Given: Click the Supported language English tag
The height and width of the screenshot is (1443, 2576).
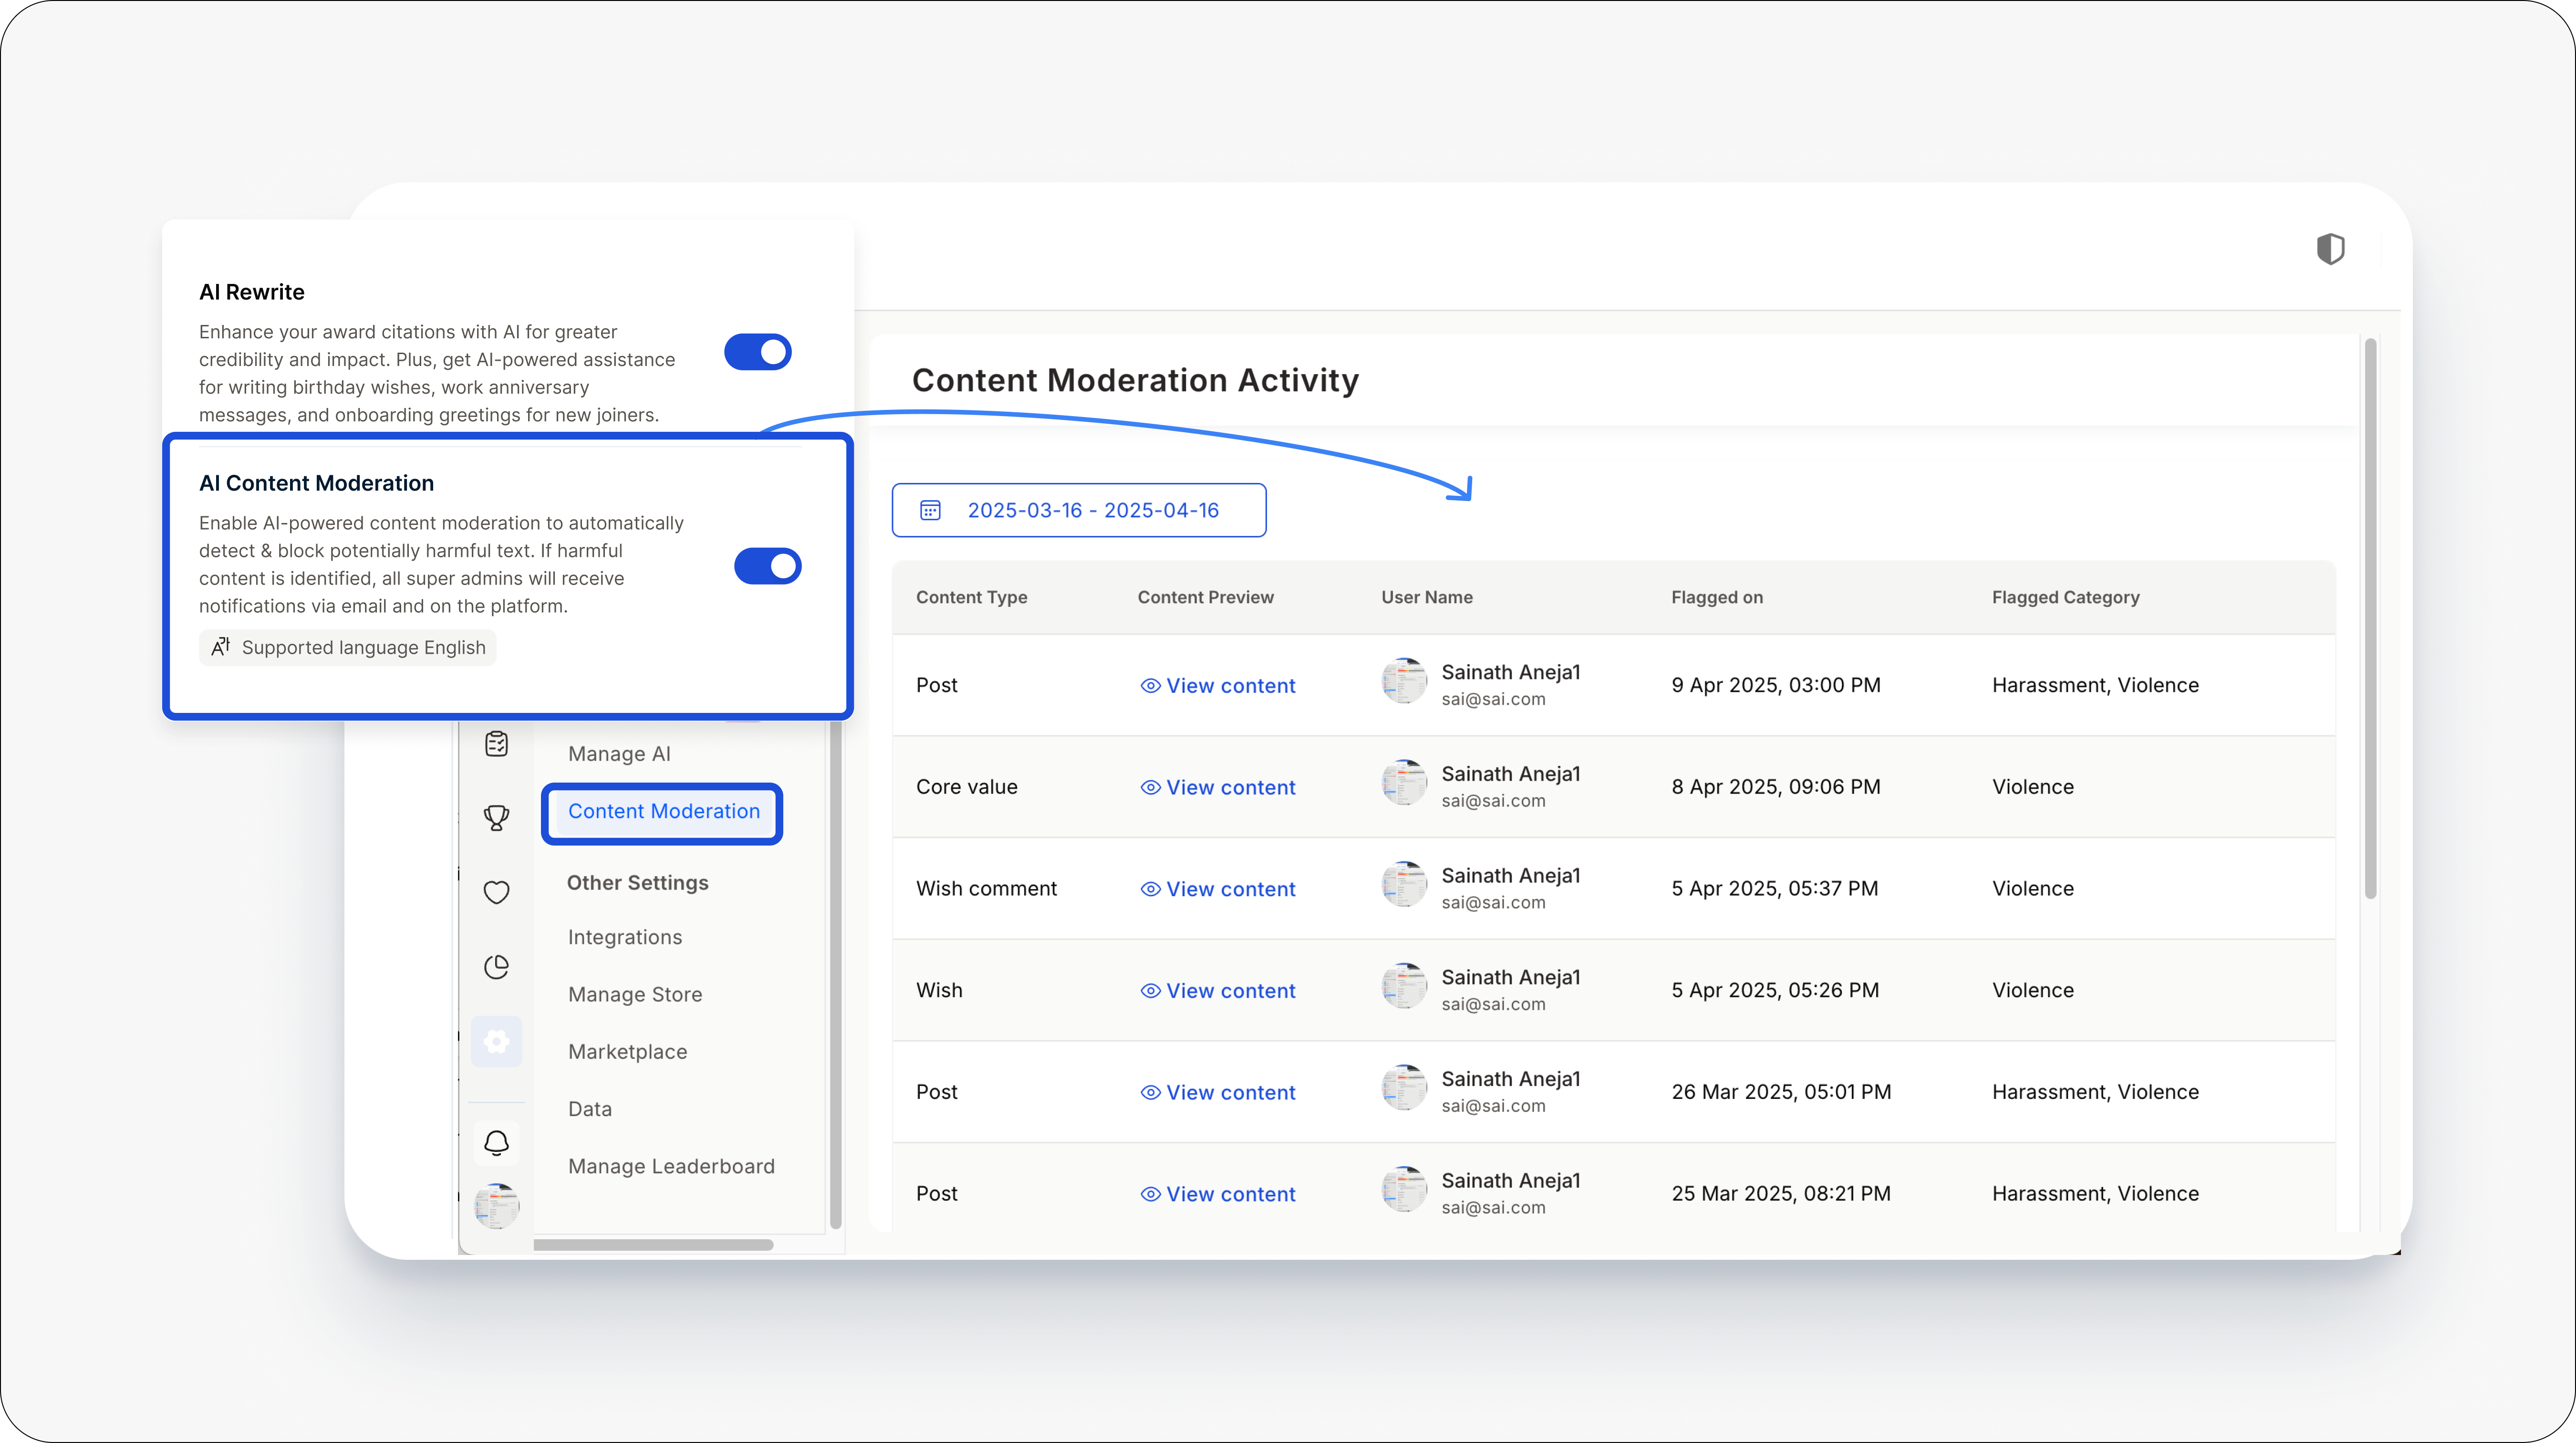Looking at the screenshot, I should [x=348, y=647].
